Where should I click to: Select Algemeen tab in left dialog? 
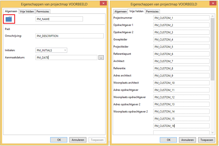pyautogui.click(x=11, y=11)
